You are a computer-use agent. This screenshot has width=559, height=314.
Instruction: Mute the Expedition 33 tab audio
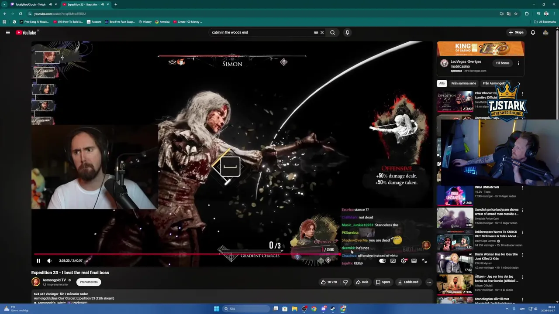click(102, 4)
